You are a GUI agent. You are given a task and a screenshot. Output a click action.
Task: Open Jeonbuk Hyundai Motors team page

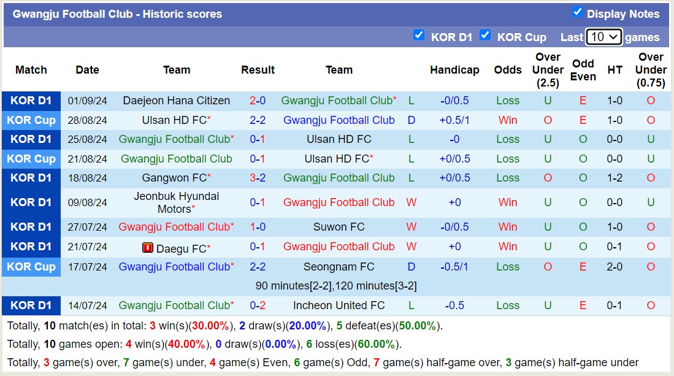(177, 202)
